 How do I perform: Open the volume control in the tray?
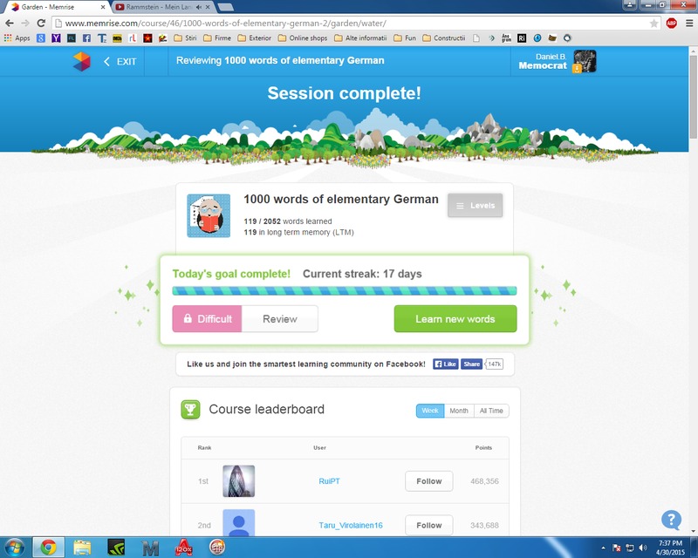642,548
